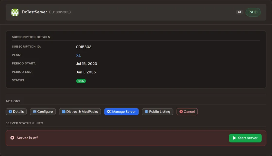Click the server-off stop indicator icon
This screenshot has height=156, width=272.
click(12, 138)
